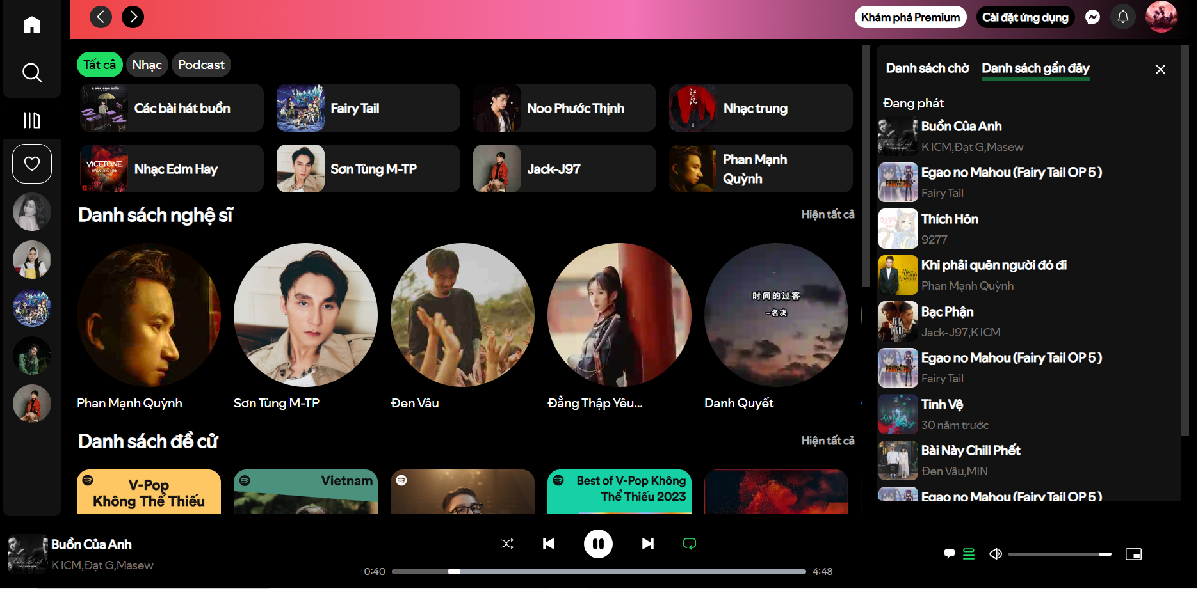Open Noo Phước Thịnh shortcut card

tap(565, 108)
